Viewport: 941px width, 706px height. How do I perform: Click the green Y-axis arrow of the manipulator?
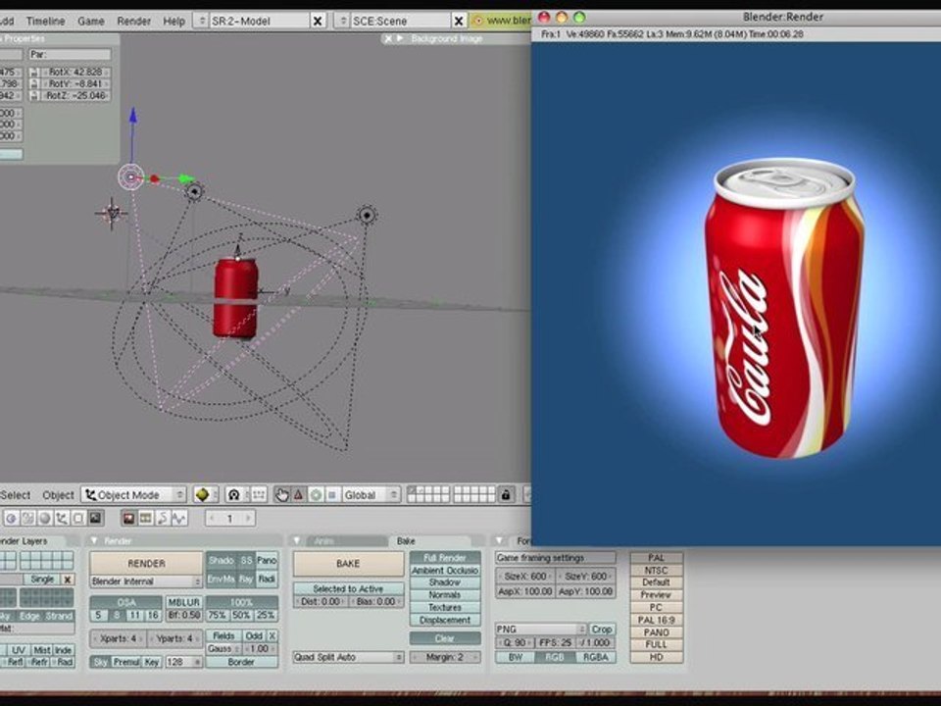[186, 178]
